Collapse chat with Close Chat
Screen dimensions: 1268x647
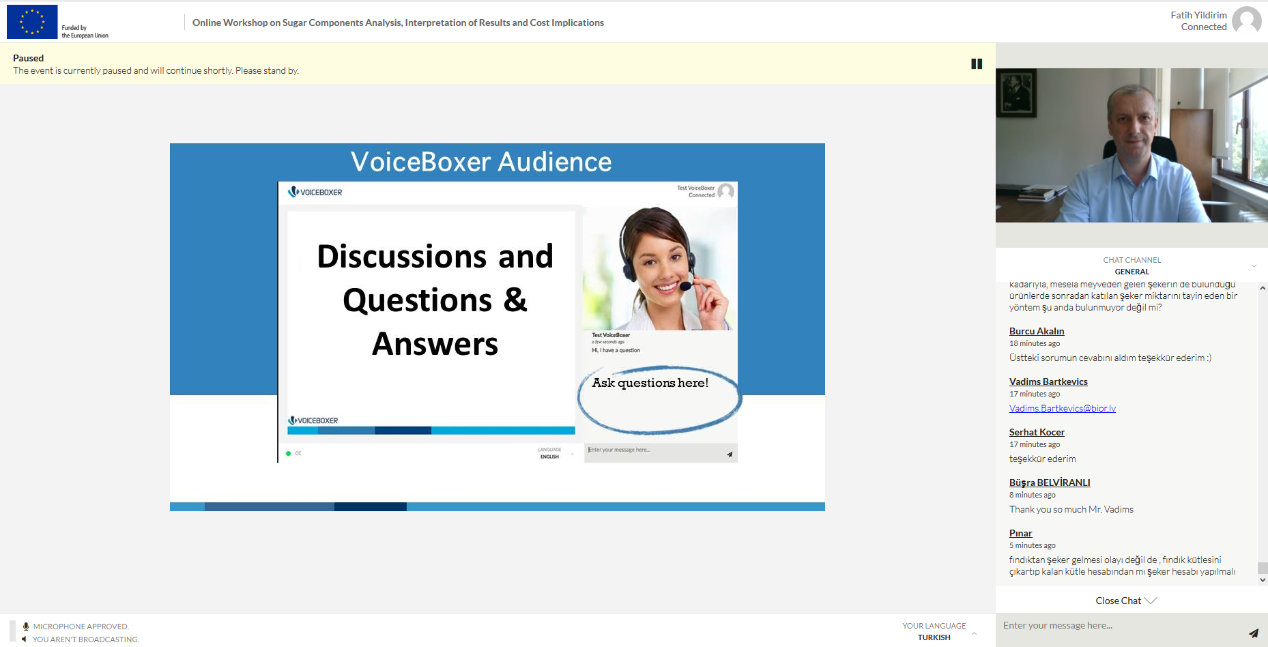point(1125,601)
